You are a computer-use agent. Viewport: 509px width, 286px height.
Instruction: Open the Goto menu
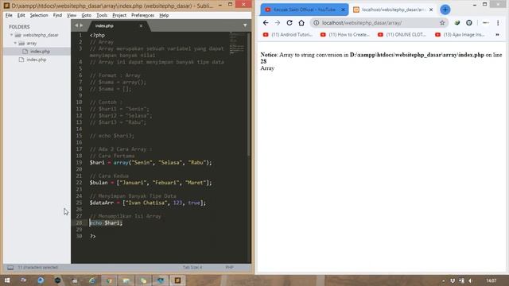click(x=86, y=15)
